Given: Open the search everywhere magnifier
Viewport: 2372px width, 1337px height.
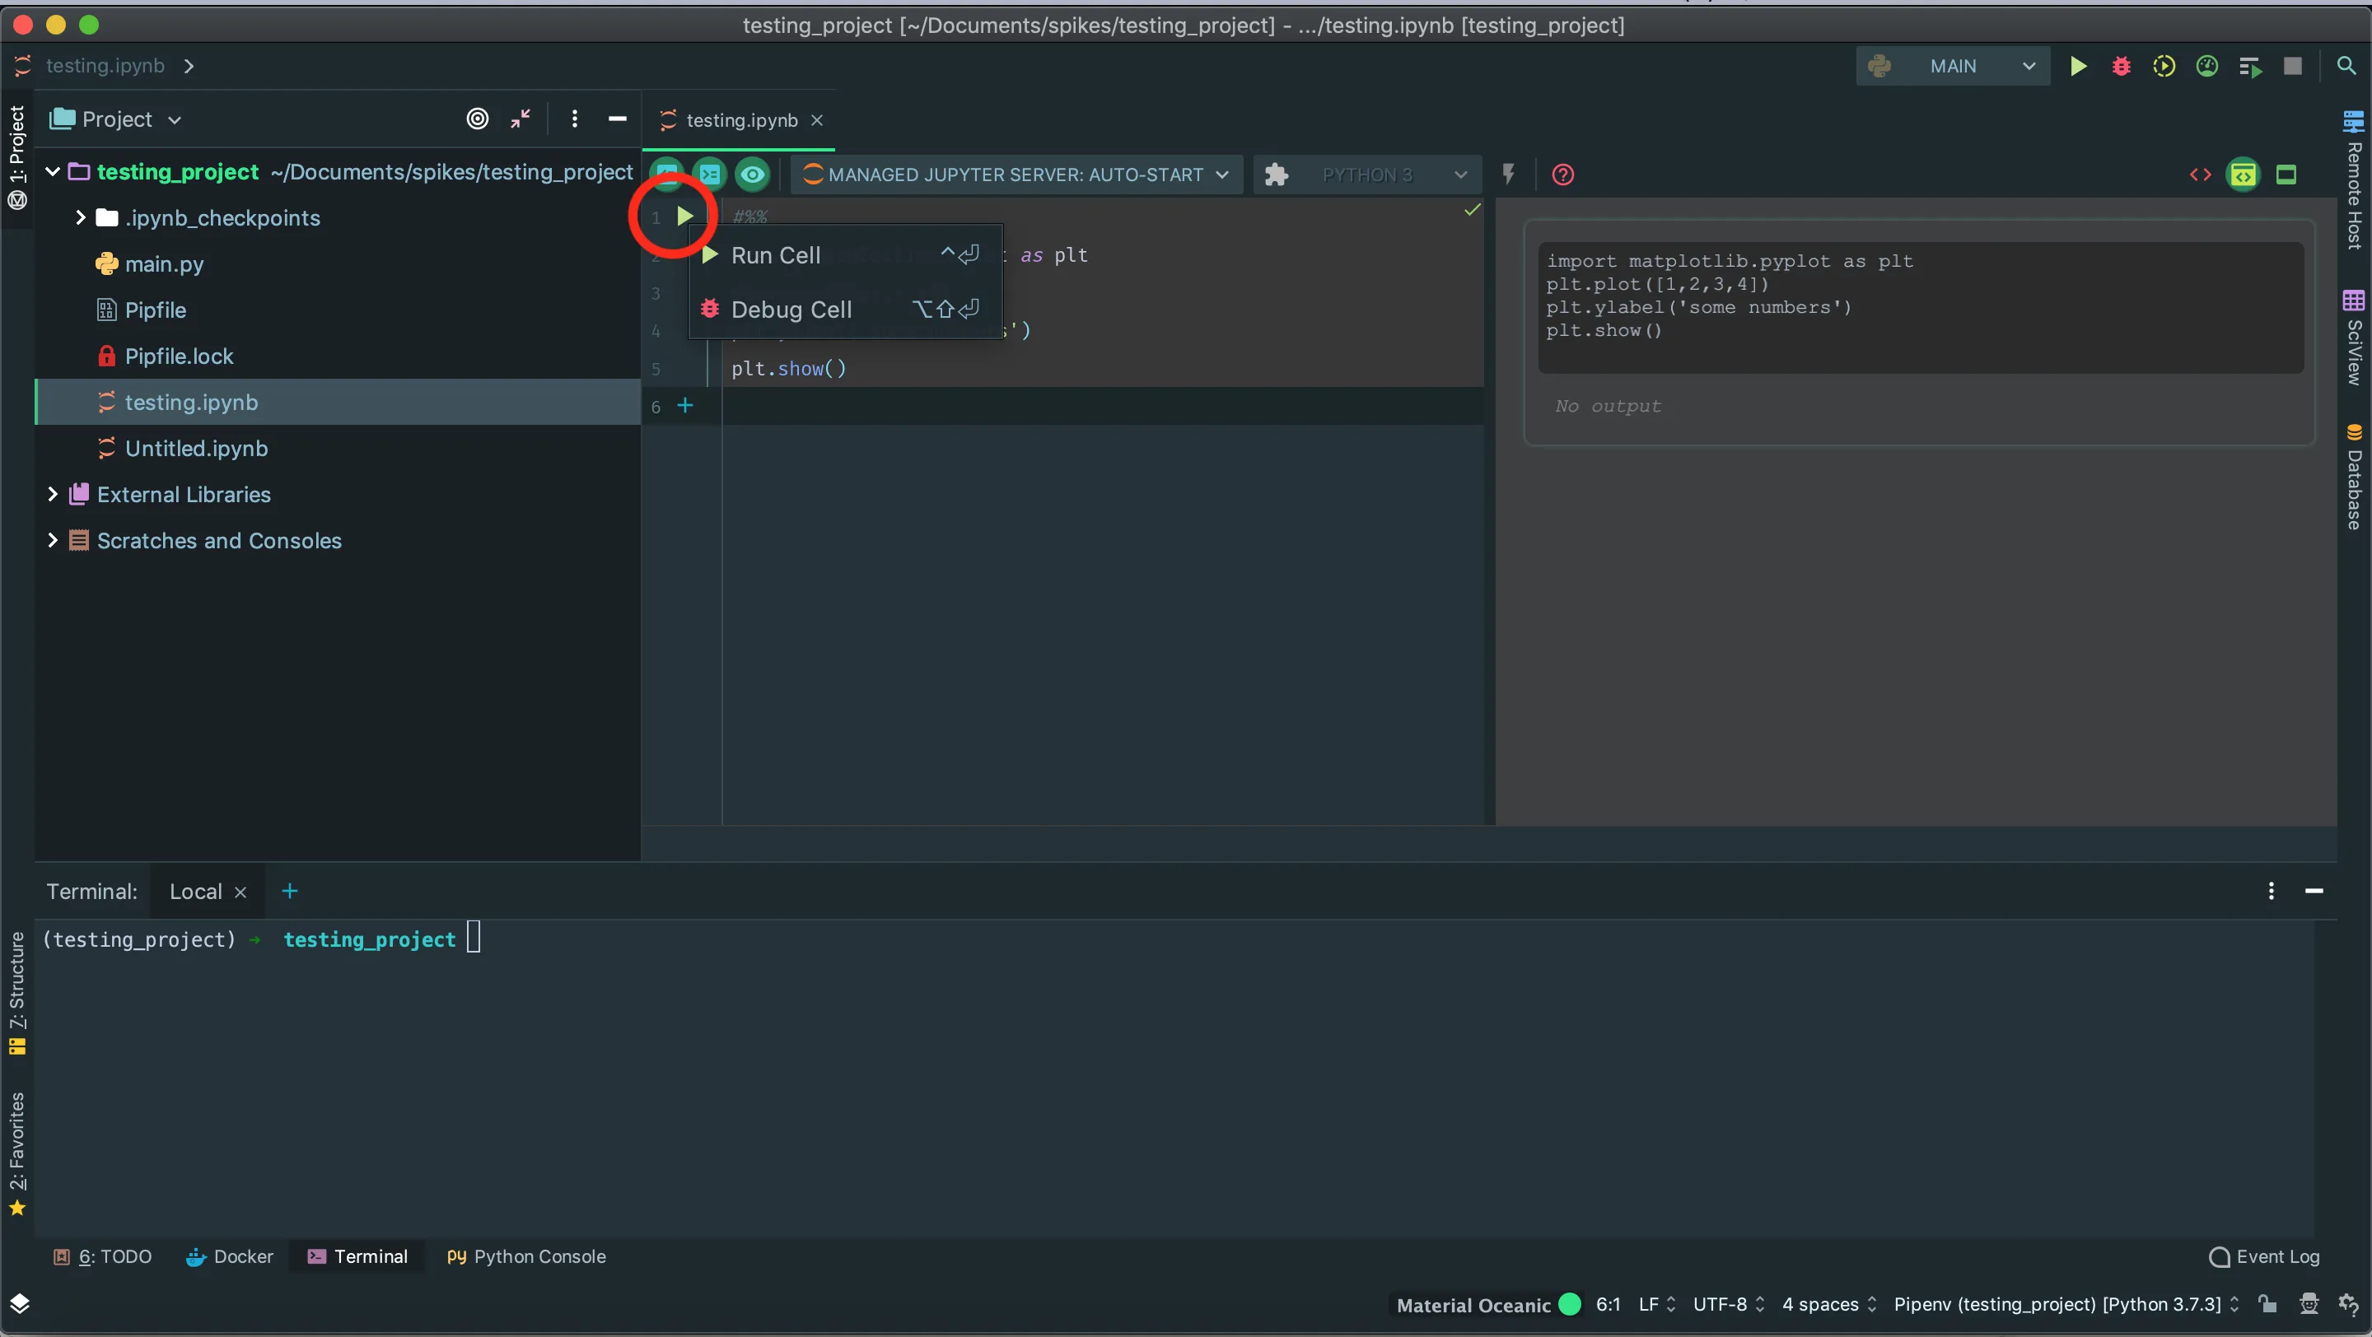Looking at the screenshot, I should (x=2346, y=66).
